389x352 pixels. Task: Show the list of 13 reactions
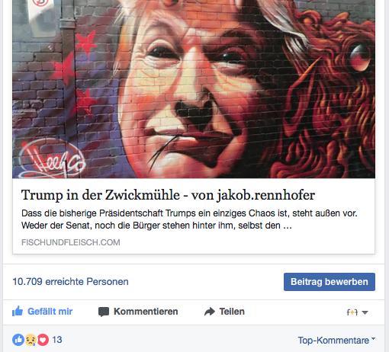pos(57,340)
